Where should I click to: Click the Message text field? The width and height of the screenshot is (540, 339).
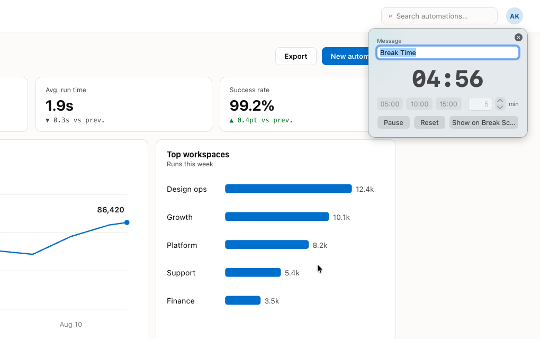click(x=448, y=53)
